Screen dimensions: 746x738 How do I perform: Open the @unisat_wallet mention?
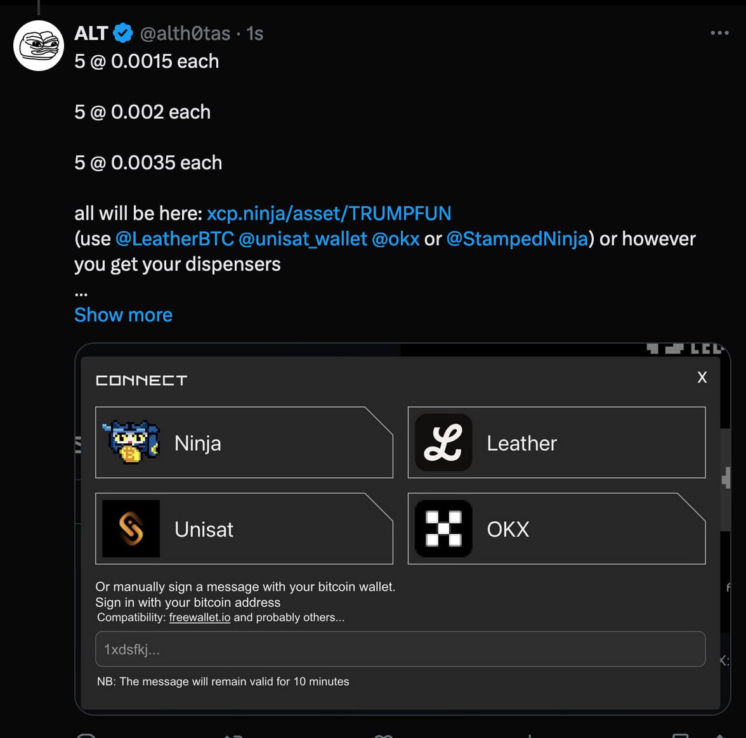303,239
